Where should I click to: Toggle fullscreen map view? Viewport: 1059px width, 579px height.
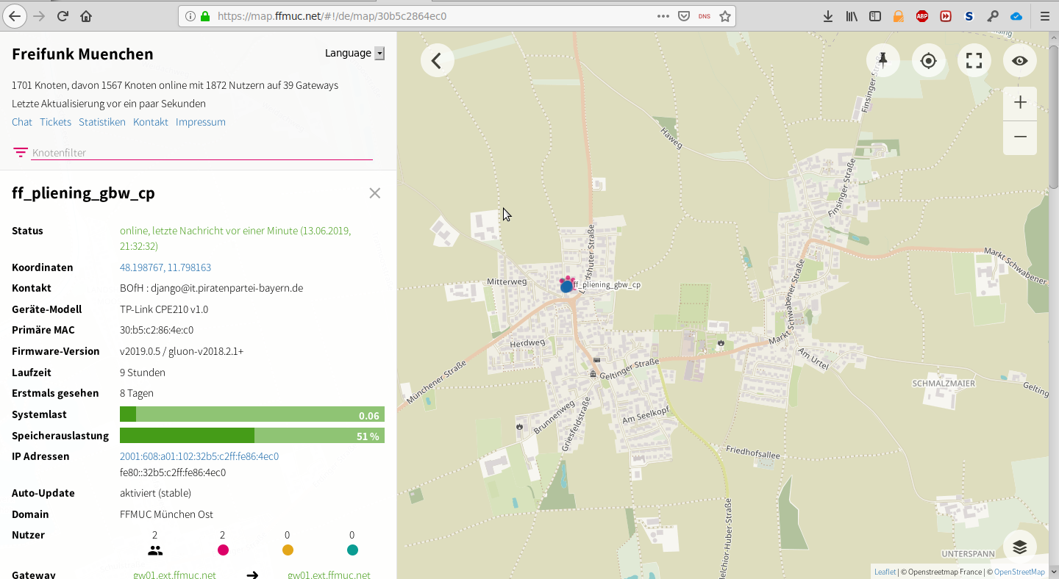click(x=974, y=60)
